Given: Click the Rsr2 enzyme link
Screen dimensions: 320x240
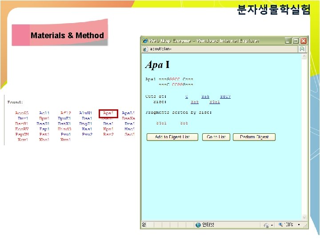Looking at the screenshot, I should click(x=108, y=134).
